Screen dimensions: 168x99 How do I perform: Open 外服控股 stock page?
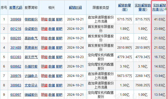31,66
